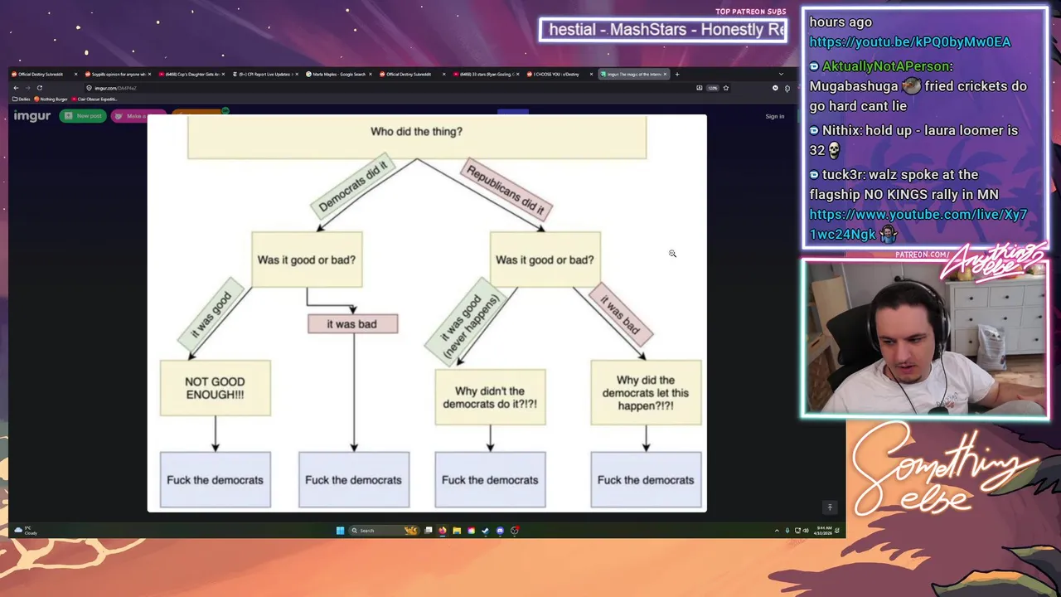Open the Windows Start menu
The image size is (1061, 597).
pos(340,531)
